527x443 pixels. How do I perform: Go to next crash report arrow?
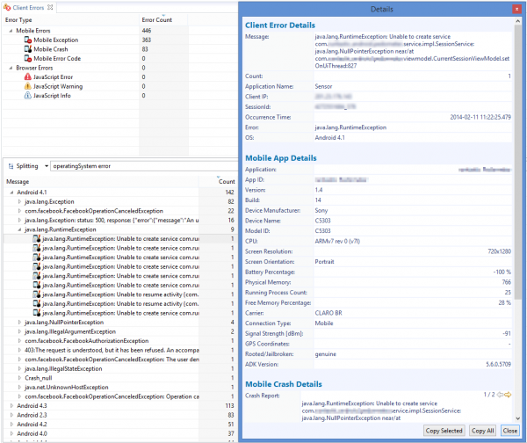coord(508,395)
